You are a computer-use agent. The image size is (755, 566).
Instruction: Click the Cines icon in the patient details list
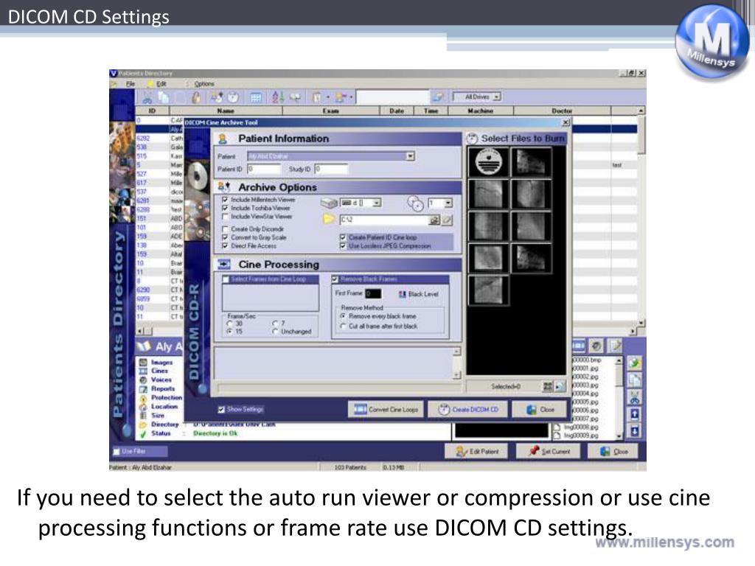(x=143, y=371)
